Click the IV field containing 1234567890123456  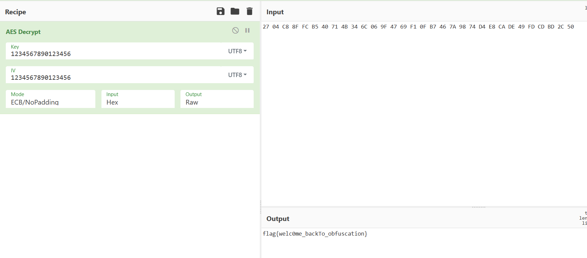[x=114, y=75]
